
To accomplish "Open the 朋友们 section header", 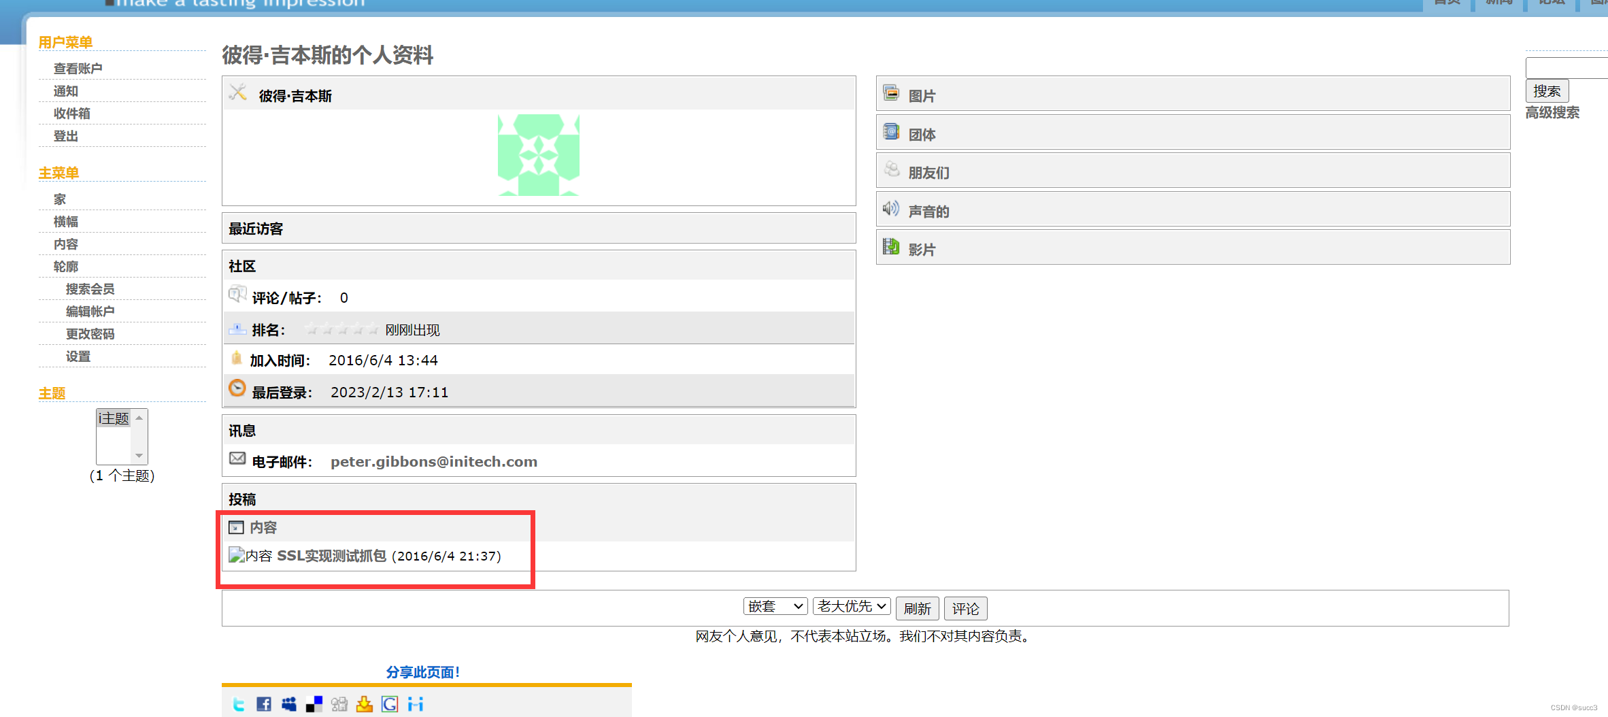I will tap(1193, 170).
